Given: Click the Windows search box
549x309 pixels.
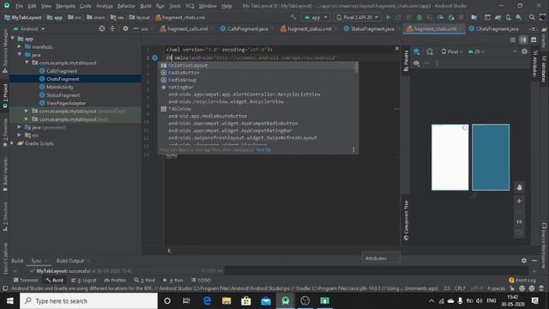Looking at the screenshot, I should (88, 300).
